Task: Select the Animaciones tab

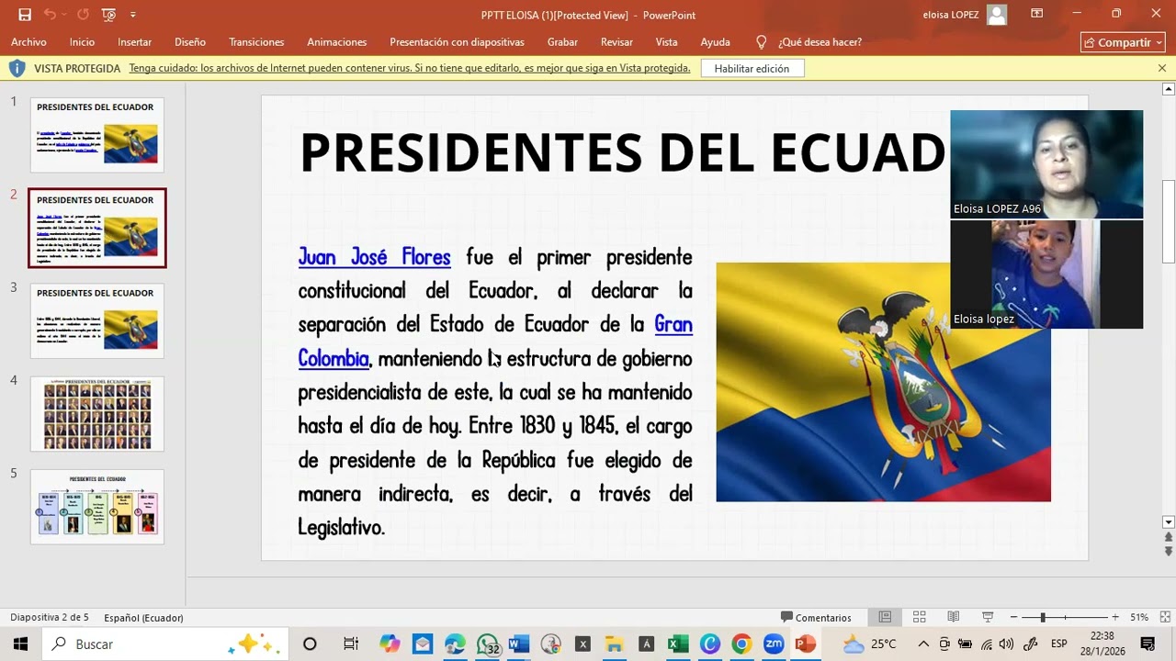Action: (336, 42)
